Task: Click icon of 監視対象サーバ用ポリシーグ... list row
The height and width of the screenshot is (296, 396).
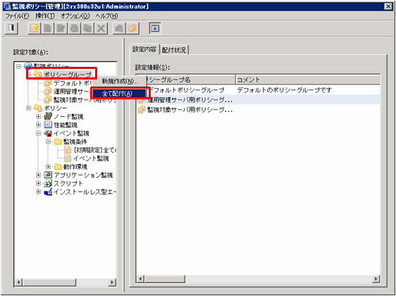Action: [x=142, y=110]
